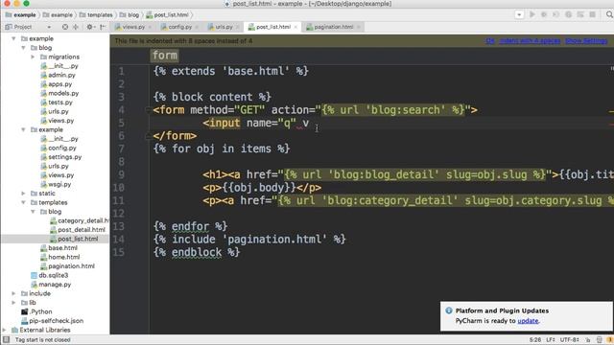Screen dimensions: 614x345
Task: Collapse the inner example package folder
Action: click(23, 129)
